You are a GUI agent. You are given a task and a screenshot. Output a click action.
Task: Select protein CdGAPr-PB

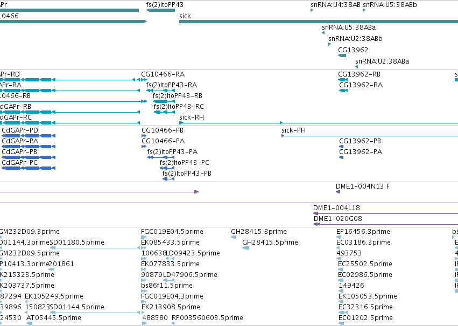tap(19, 152)
